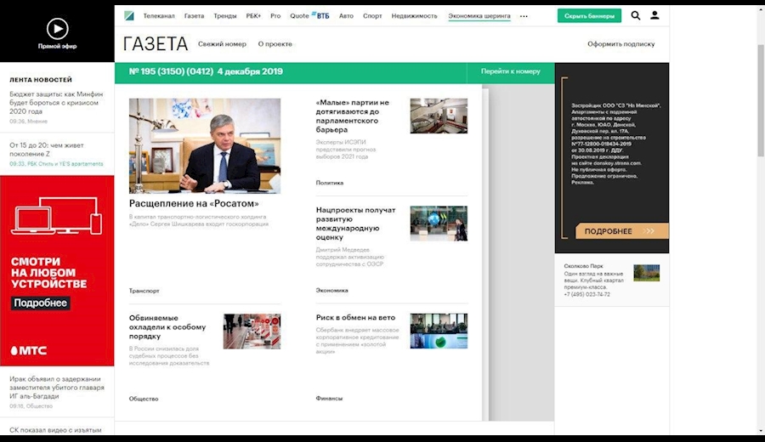
Task: Open the Расщепление на «Росатом» article photo
Action: click(x=205, y=145)
